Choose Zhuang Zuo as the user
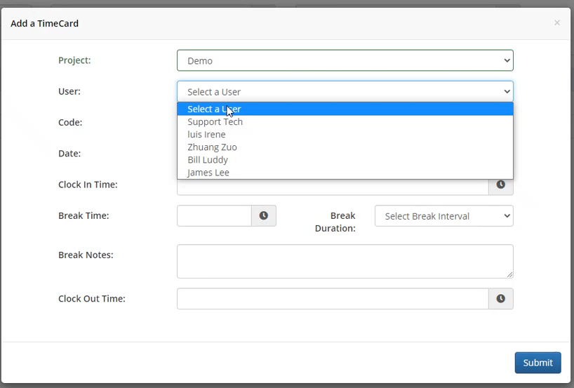 [212, 147]
